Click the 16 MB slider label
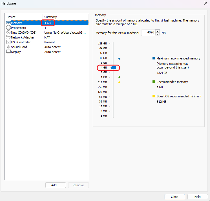210x201 pixels. point(103,106)
